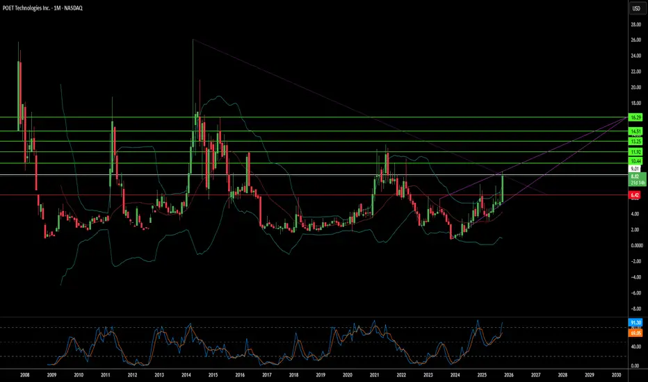Click the 2021 year label on timeline
Screen dimensions: 648x382
coord(375,375)
